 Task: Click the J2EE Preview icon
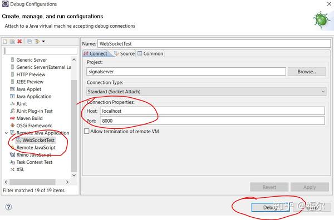pyautogui.click(x=12, y=82)
